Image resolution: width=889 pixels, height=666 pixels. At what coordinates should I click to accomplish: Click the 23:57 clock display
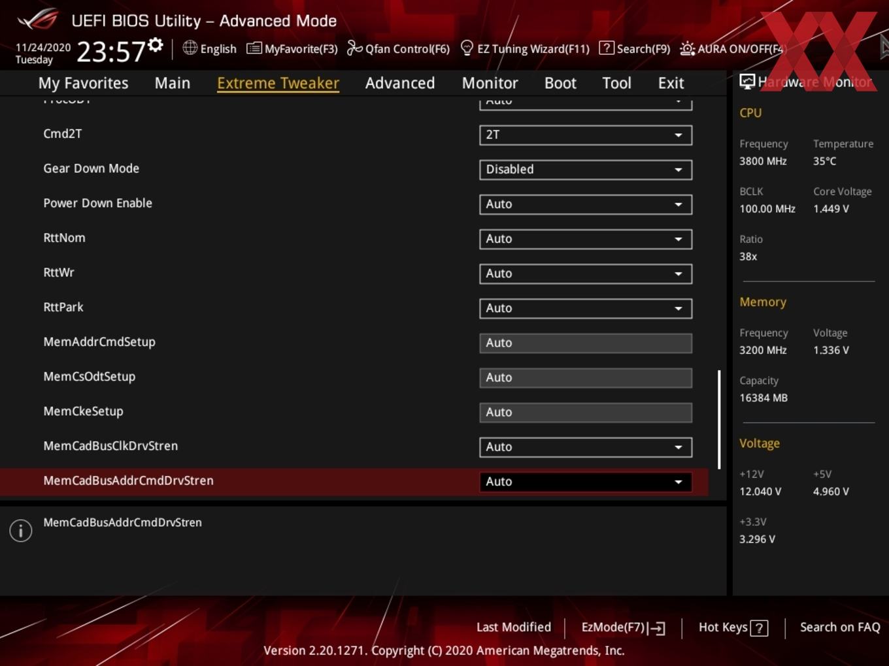111,52
